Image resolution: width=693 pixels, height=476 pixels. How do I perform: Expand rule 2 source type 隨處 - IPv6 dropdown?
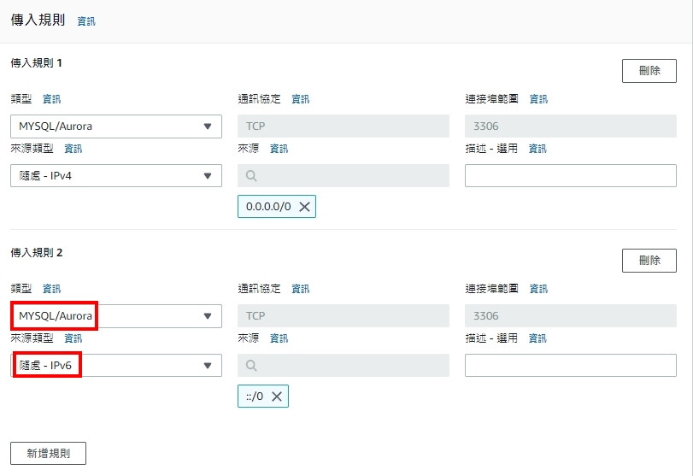pyautogui.click(x=116, y=366)
